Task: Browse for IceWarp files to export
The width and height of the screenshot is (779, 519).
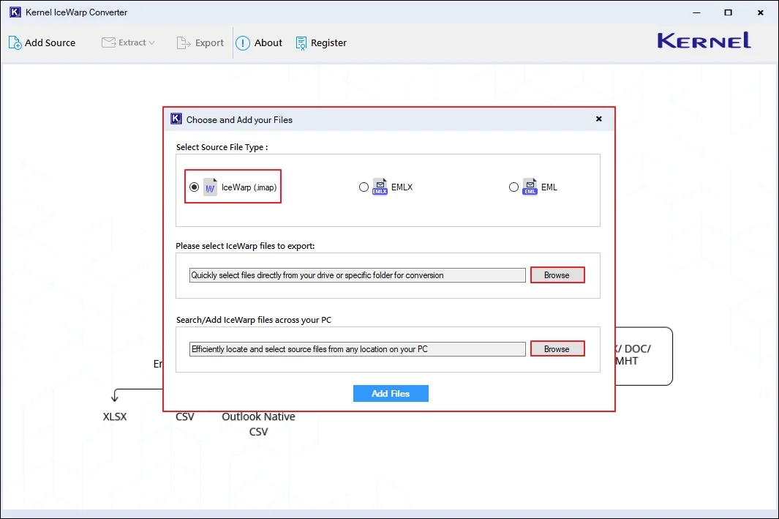Action: point(557,275)
